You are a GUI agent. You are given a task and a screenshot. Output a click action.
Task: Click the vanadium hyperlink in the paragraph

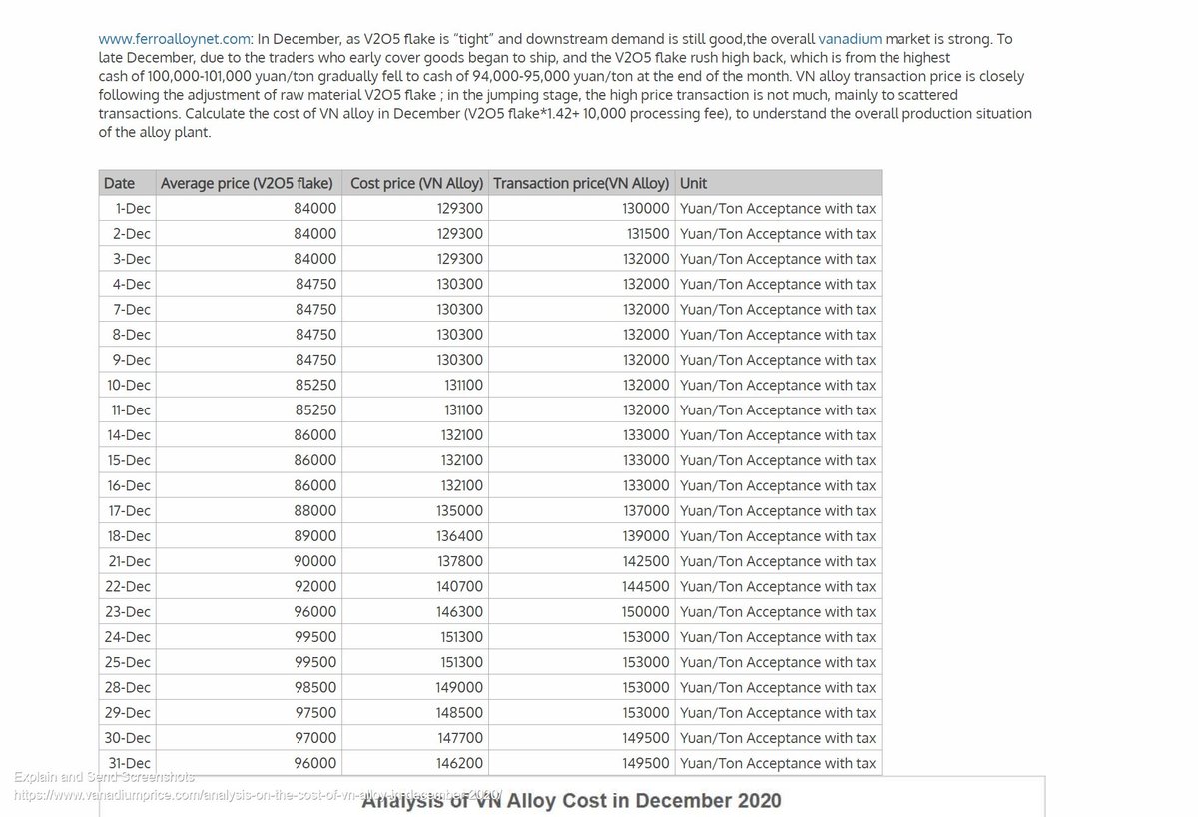pyautogui.click(x=850, y=39)
